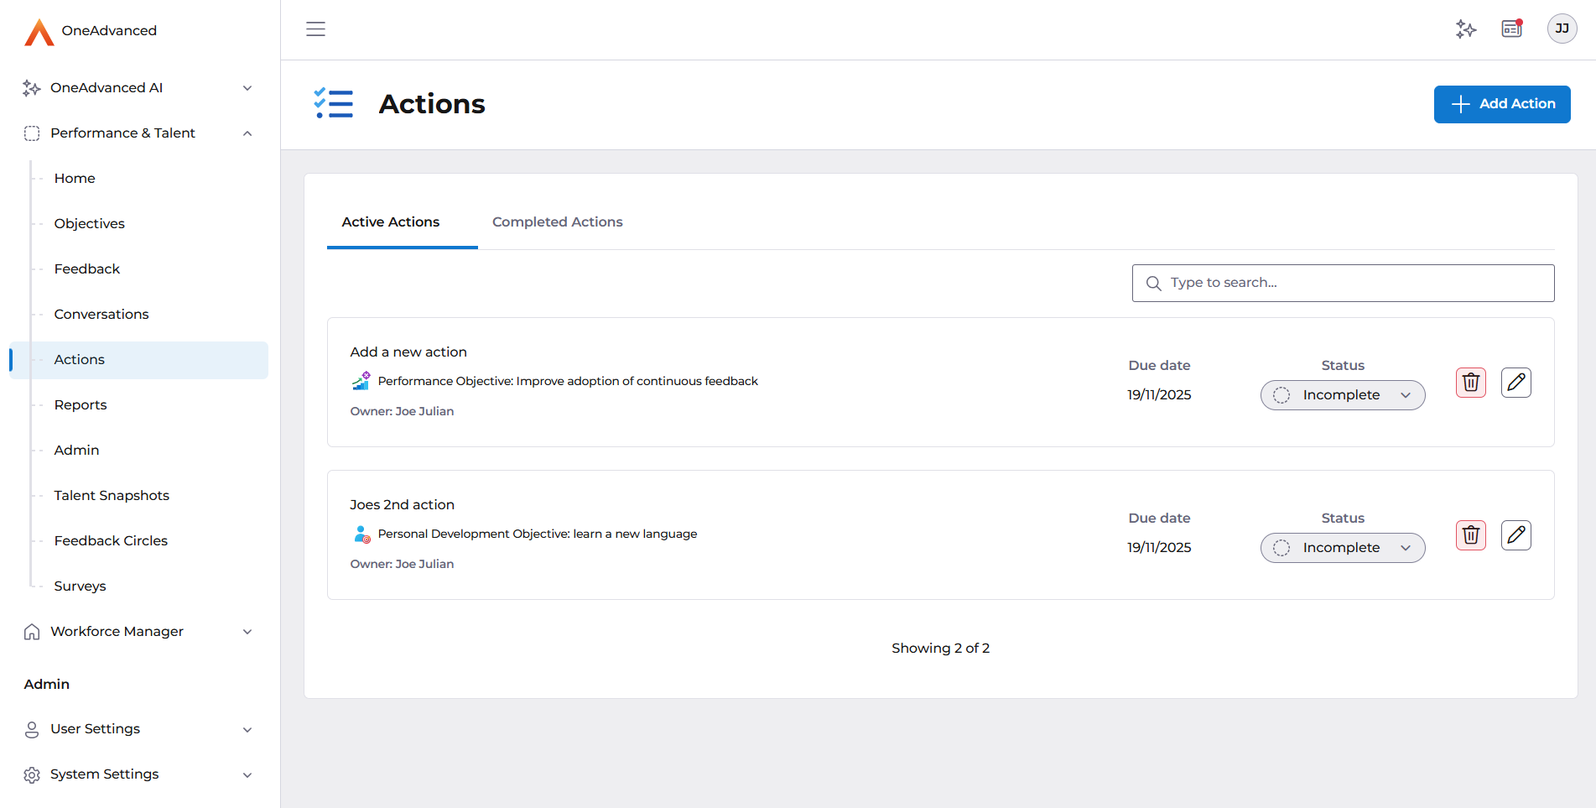Edit the 'Joes 2nd action' item

point(1515,535)
